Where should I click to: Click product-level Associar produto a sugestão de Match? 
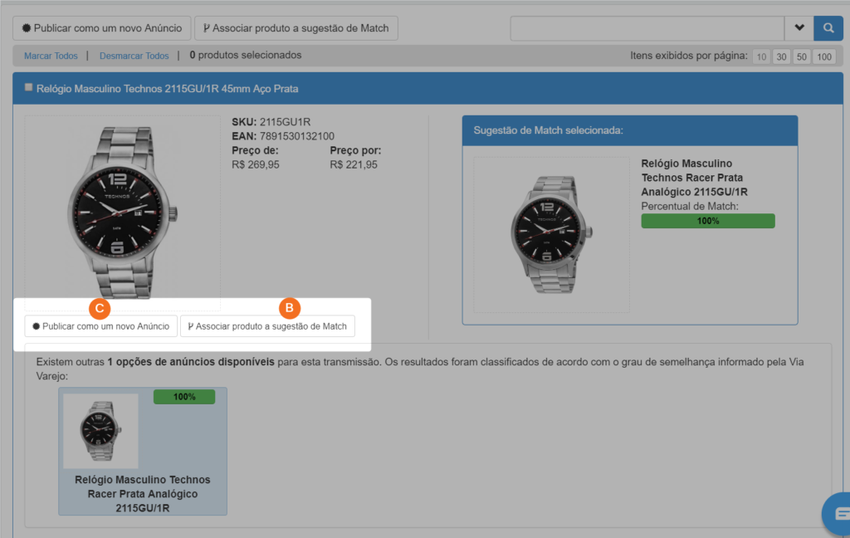(x=267, y=326)
